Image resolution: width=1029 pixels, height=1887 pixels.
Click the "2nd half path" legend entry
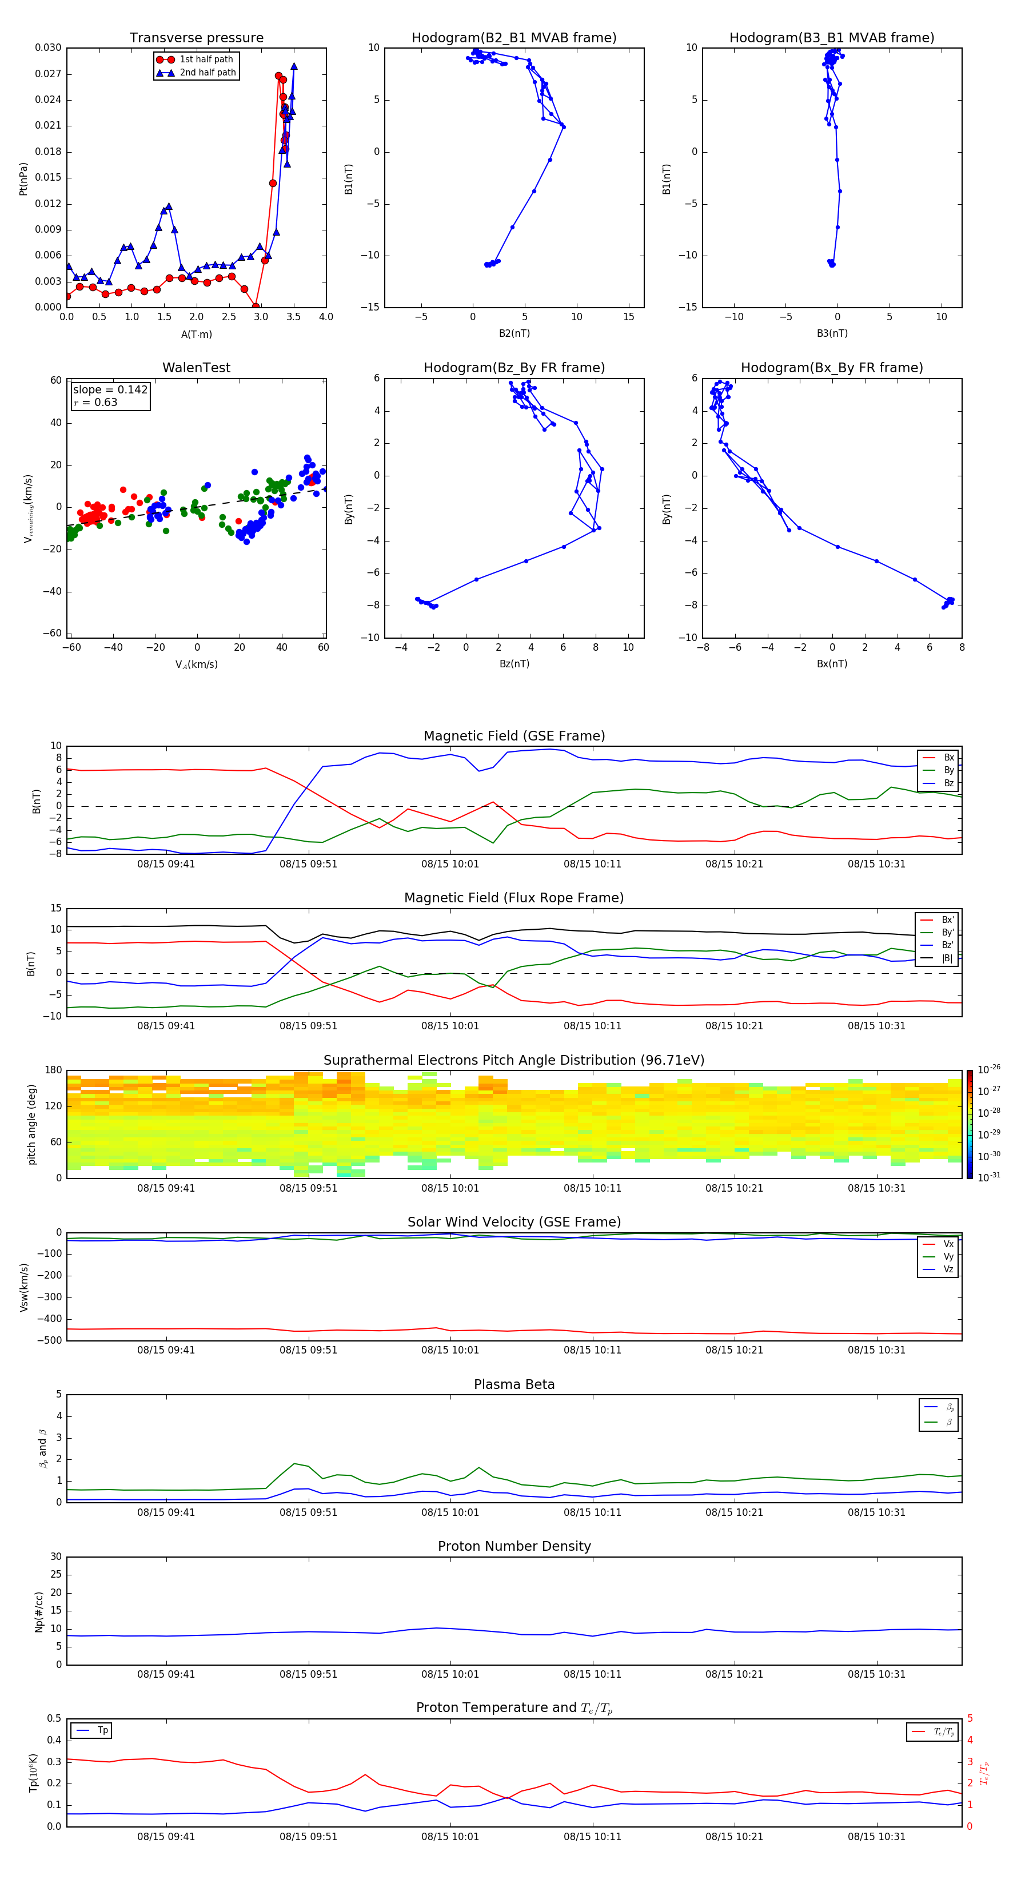tap(196, 73)
